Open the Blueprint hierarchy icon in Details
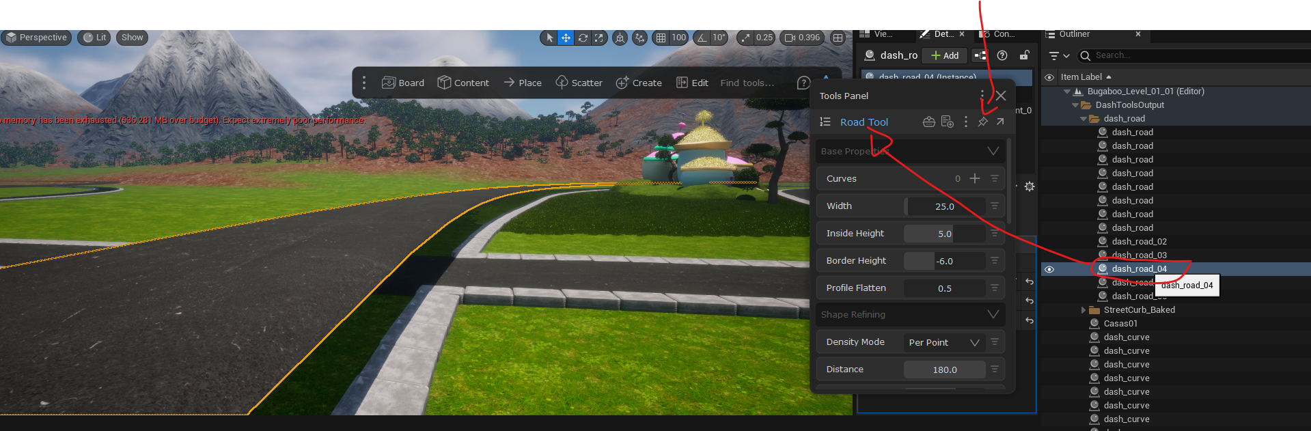The width and height of the screenshot is (1311, 431). point(980,55)
